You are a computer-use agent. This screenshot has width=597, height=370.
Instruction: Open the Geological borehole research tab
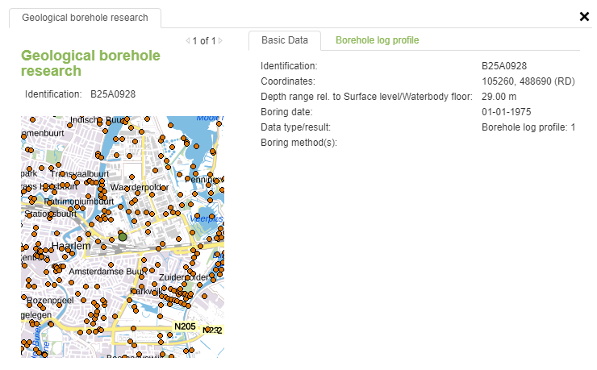point(85,18)
